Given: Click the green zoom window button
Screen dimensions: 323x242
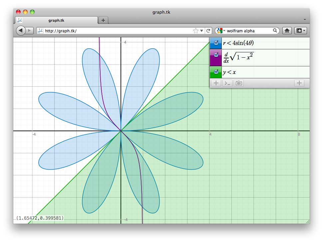Looking at the screenshot, I should pos(32,12).
